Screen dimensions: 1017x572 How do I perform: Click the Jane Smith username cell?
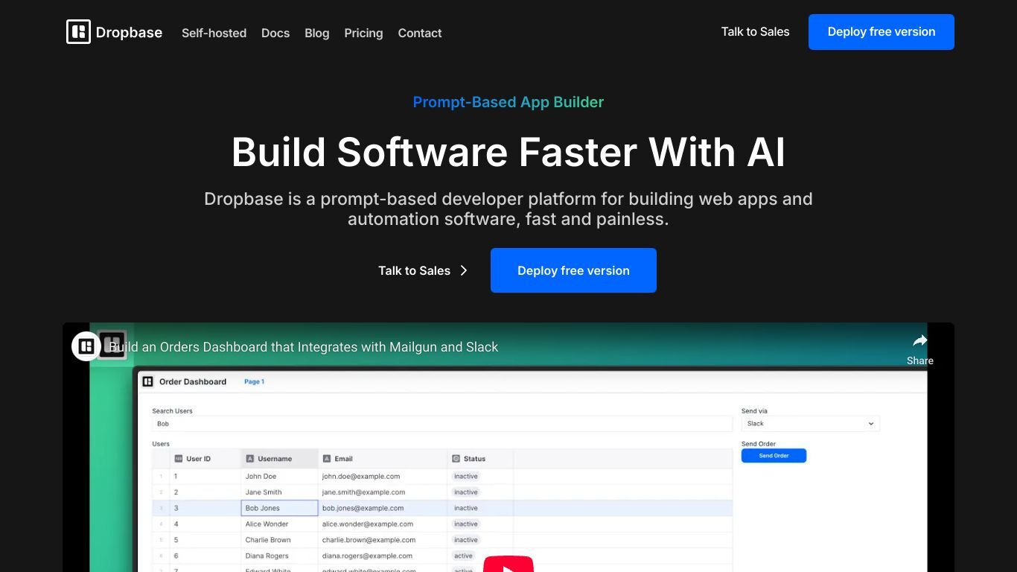click(280, 492)
